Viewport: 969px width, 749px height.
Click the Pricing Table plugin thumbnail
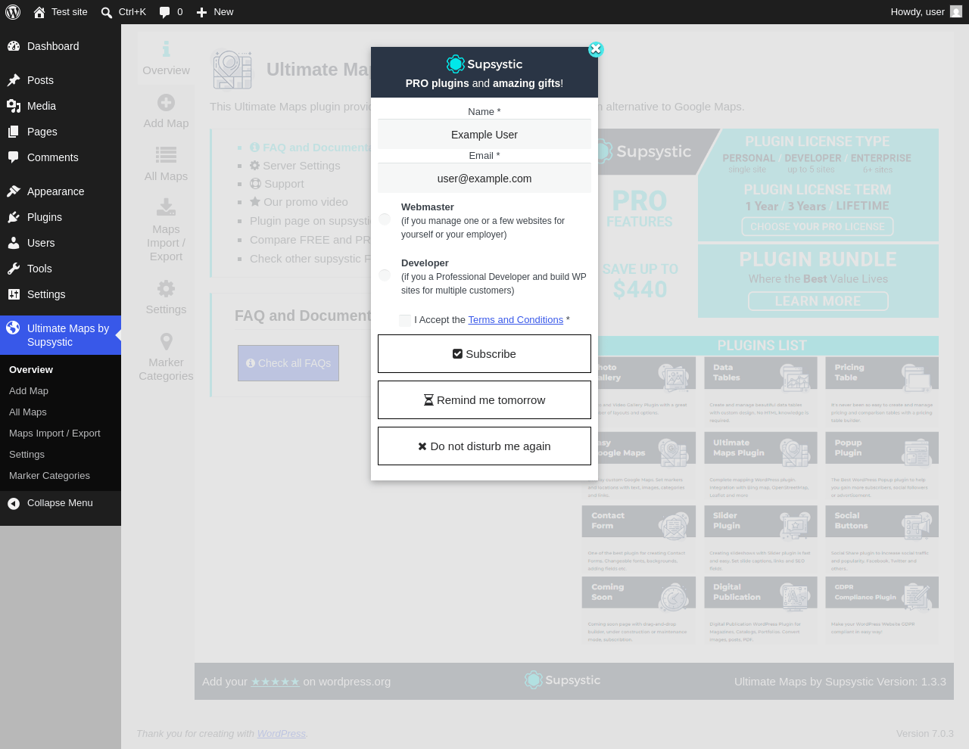coord(882,390)
